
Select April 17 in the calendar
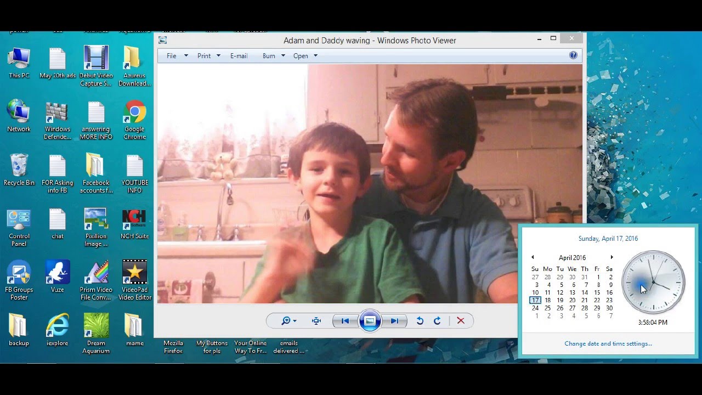click(x=535, y=300)
